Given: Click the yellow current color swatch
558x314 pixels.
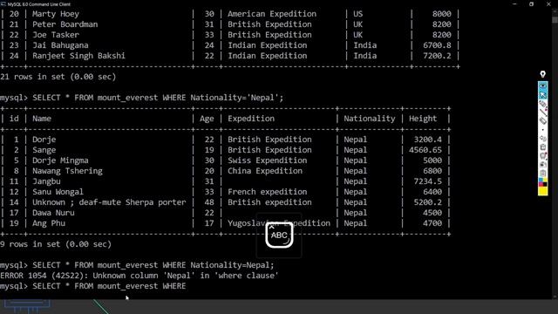Looking at the screenshot, I should 542,191.
